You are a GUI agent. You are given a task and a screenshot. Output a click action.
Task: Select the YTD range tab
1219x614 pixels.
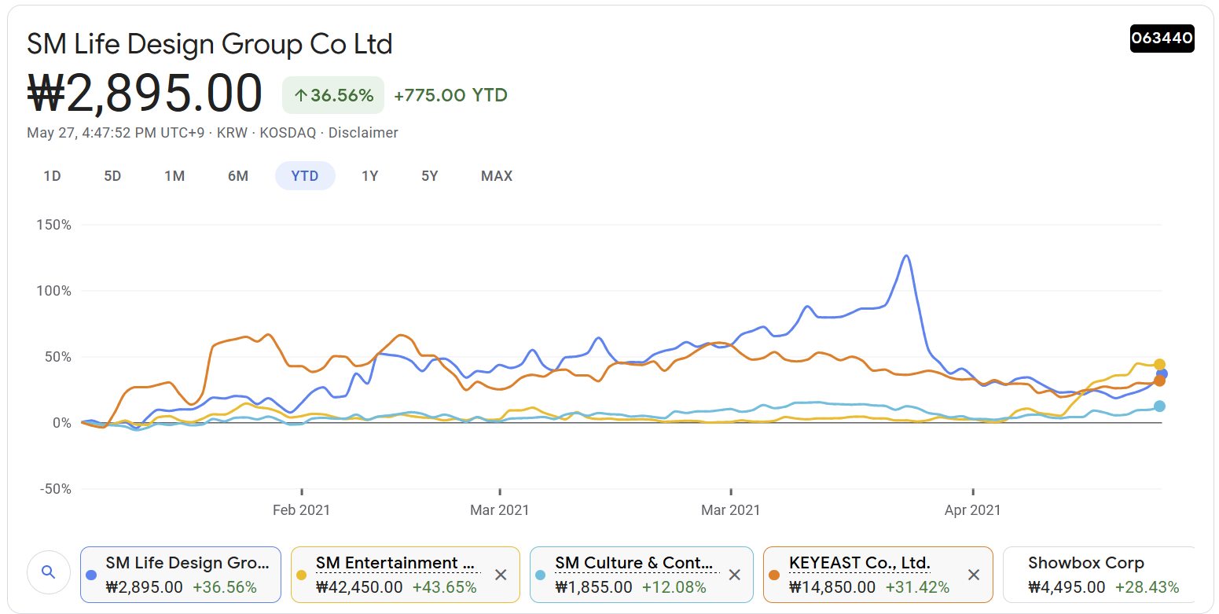[x=305, y=176]
